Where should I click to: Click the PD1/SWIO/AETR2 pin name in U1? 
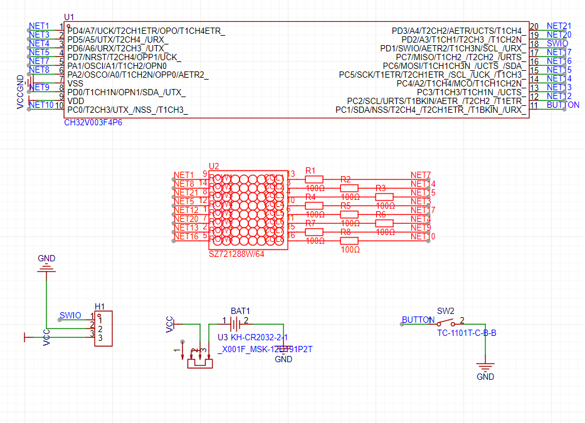(453, 48)
